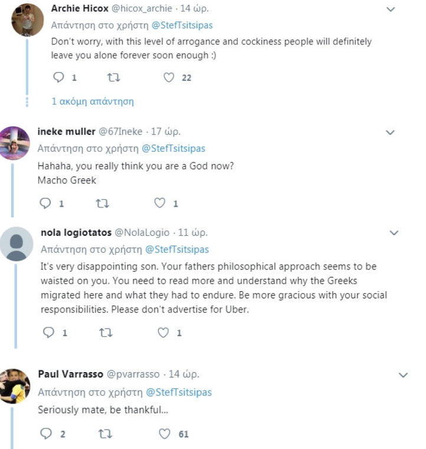Image resolution: width=426 pixels, height=449 pixels.
Task: Open Paul Varrasso's profile name link
Action: click(70, 373)
